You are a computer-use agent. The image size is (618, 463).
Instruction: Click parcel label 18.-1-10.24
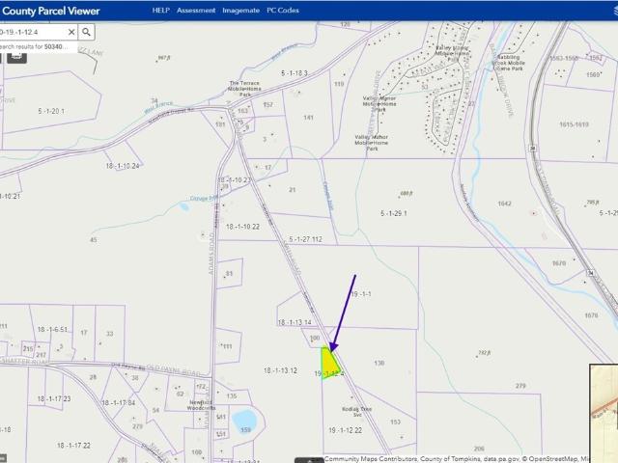coord(123,166)
